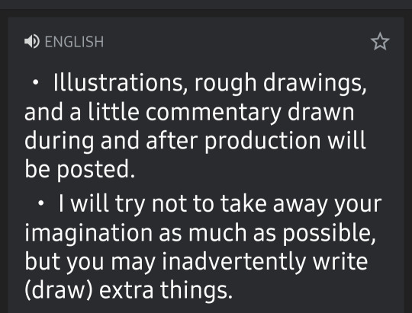Click the words "extra things."
This screenshot has width=412, height=313.
[166, 291]
